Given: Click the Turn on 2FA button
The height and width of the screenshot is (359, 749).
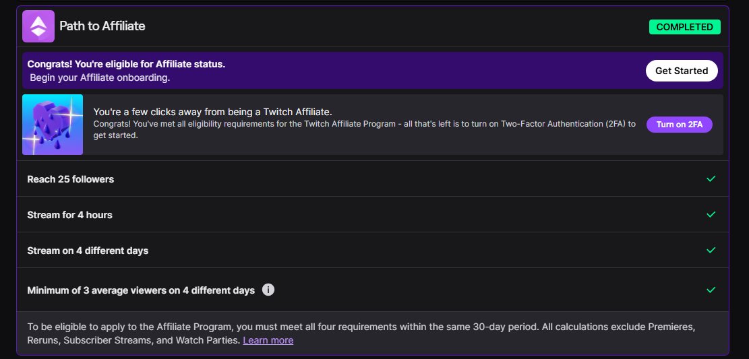Looking at the screenshot, I should (680, 125).
